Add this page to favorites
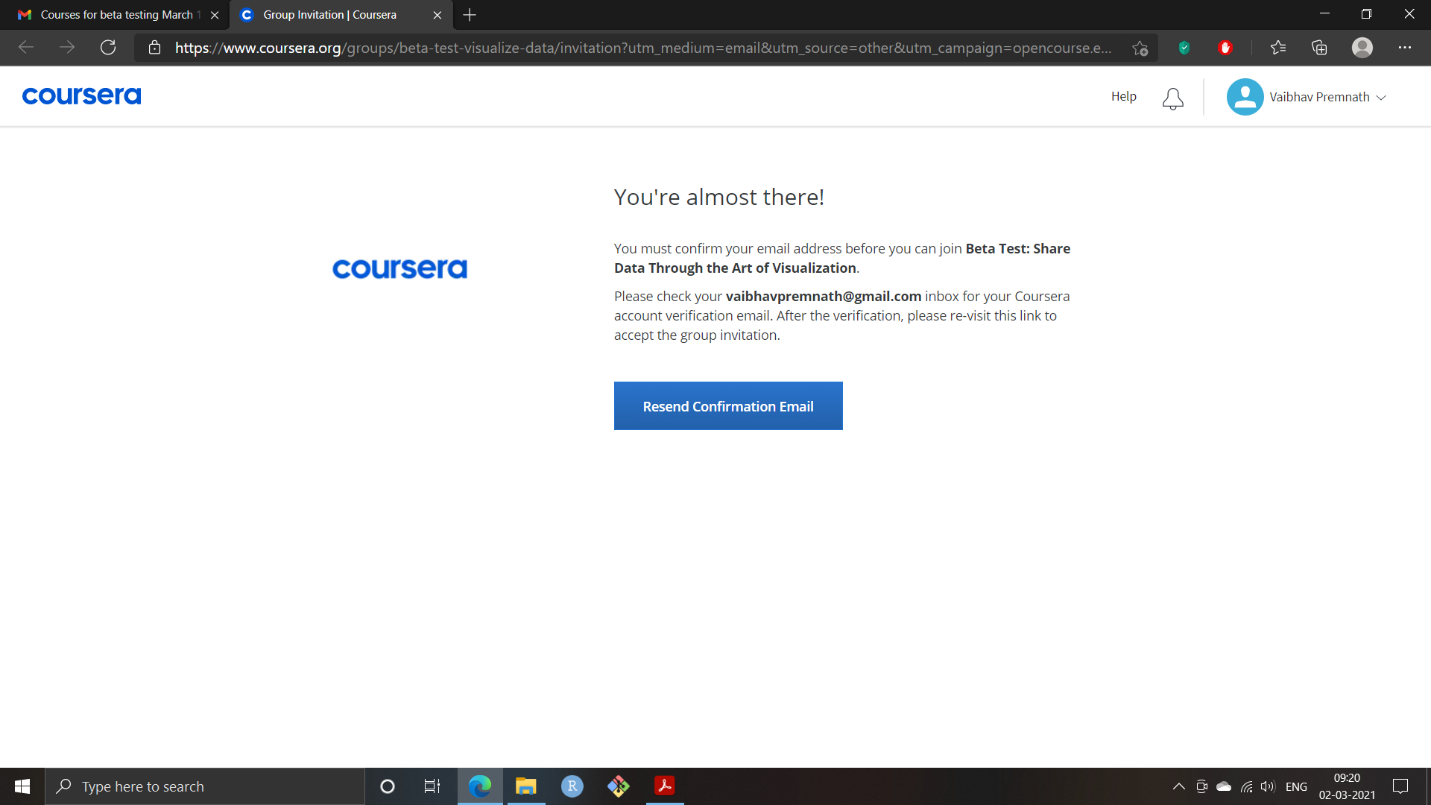1431x805 pixels. (1140, 48)
